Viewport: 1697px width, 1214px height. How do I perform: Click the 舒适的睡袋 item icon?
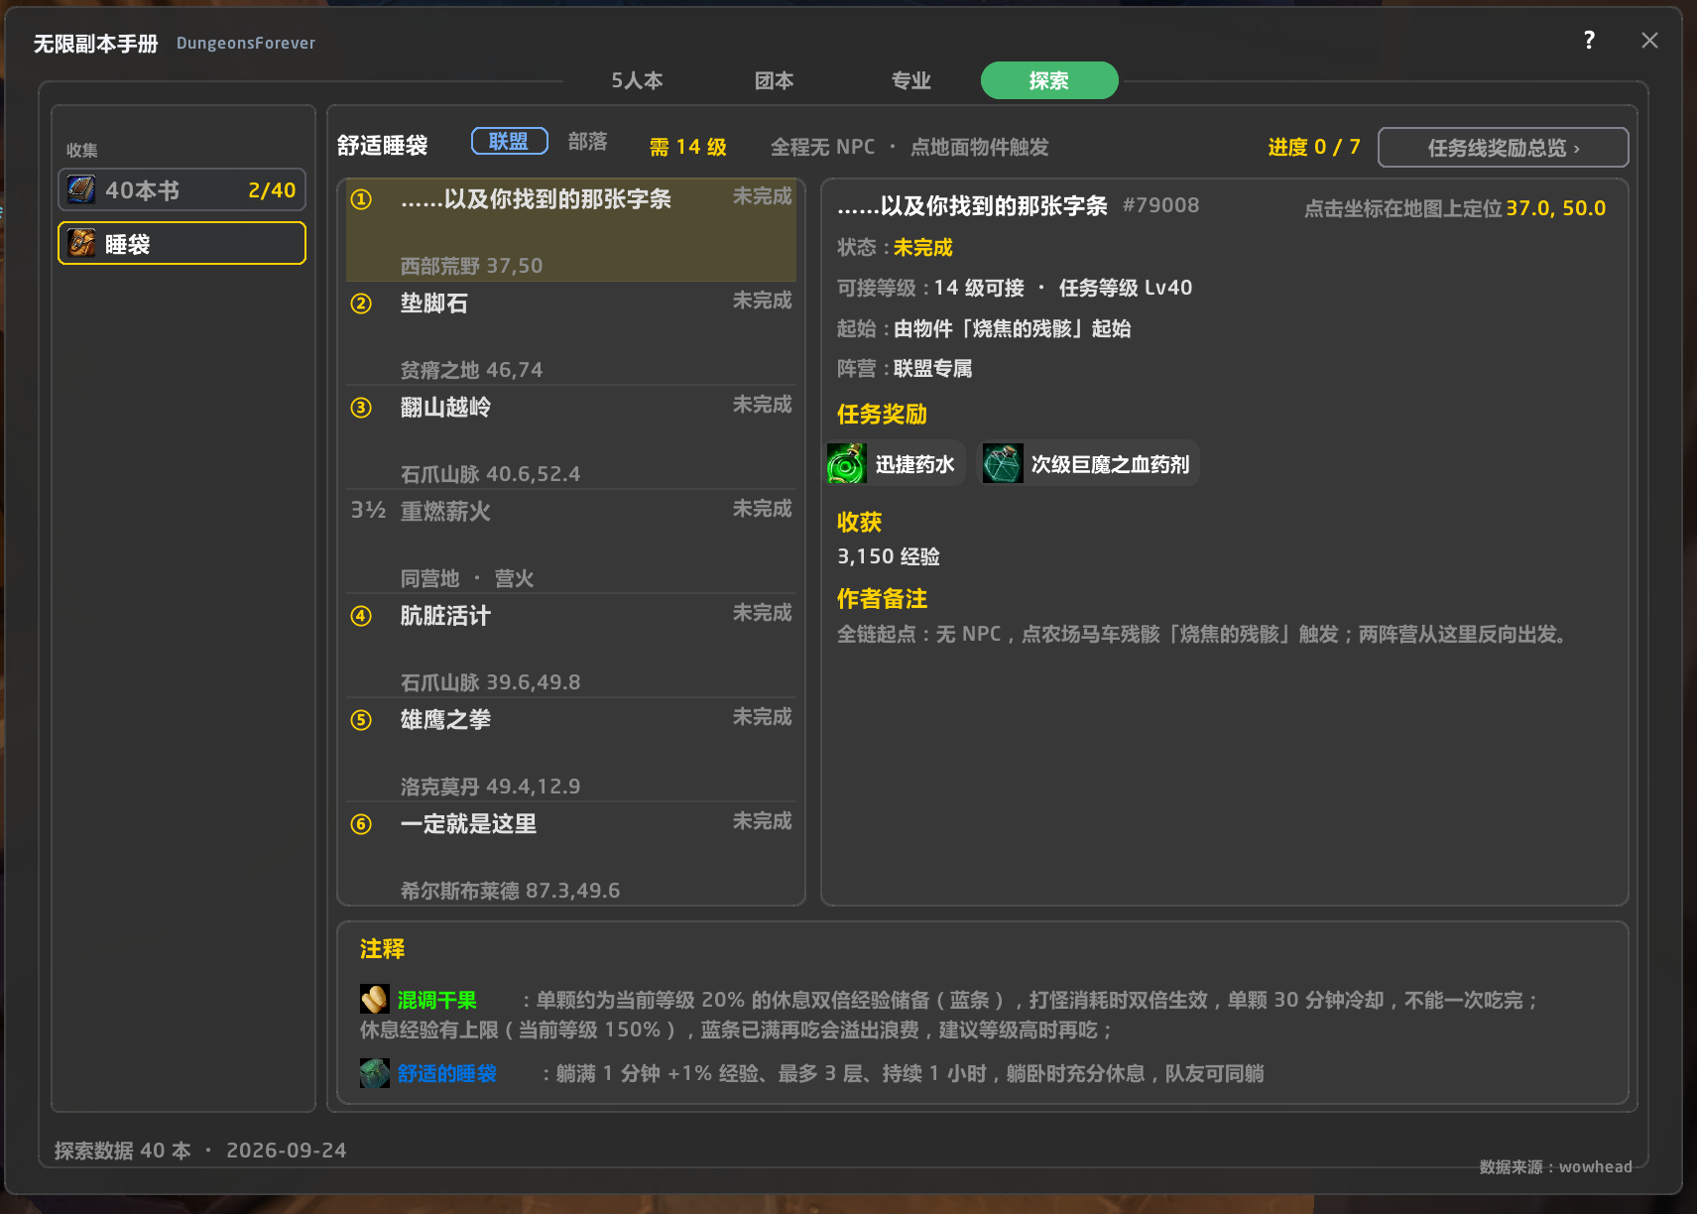click(374, 1072)
